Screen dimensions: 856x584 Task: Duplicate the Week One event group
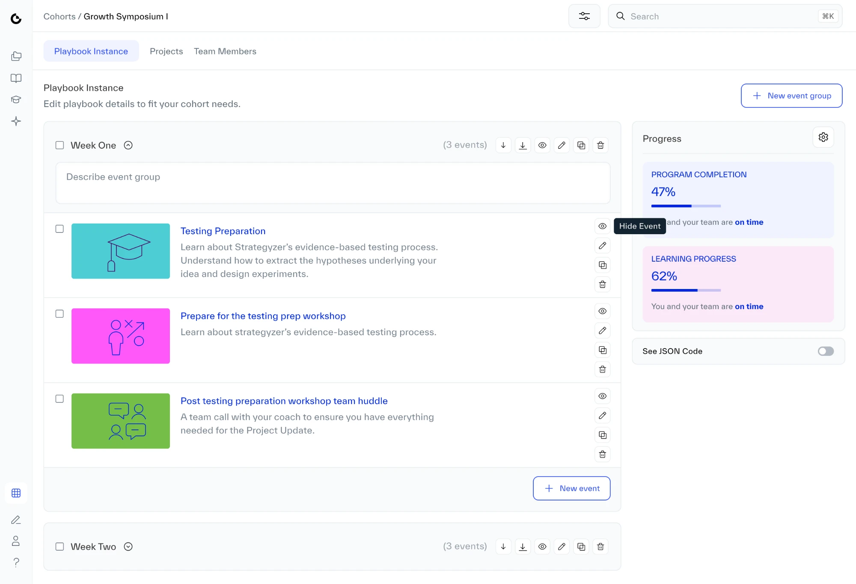(581, 145)
